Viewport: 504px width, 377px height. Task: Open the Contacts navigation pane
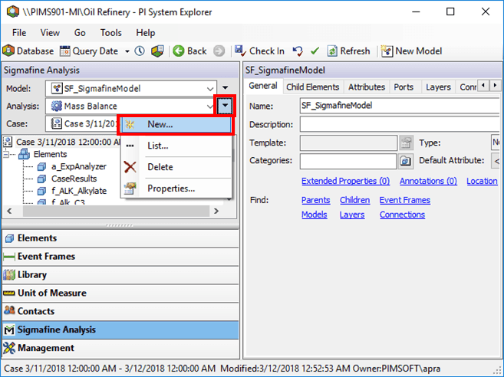(x=120, y=312)
